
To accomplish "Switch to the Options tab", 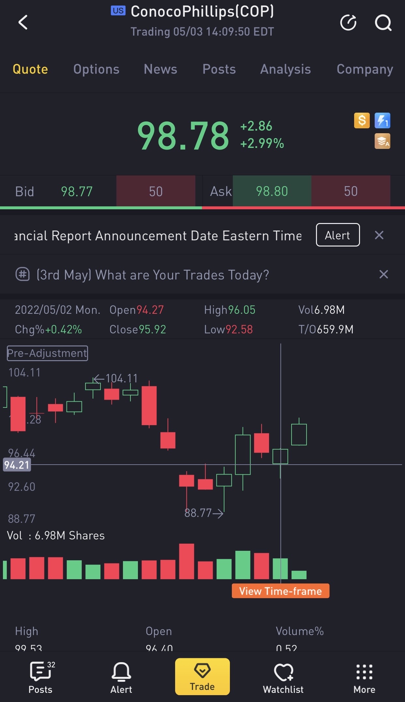I will 96,69.
